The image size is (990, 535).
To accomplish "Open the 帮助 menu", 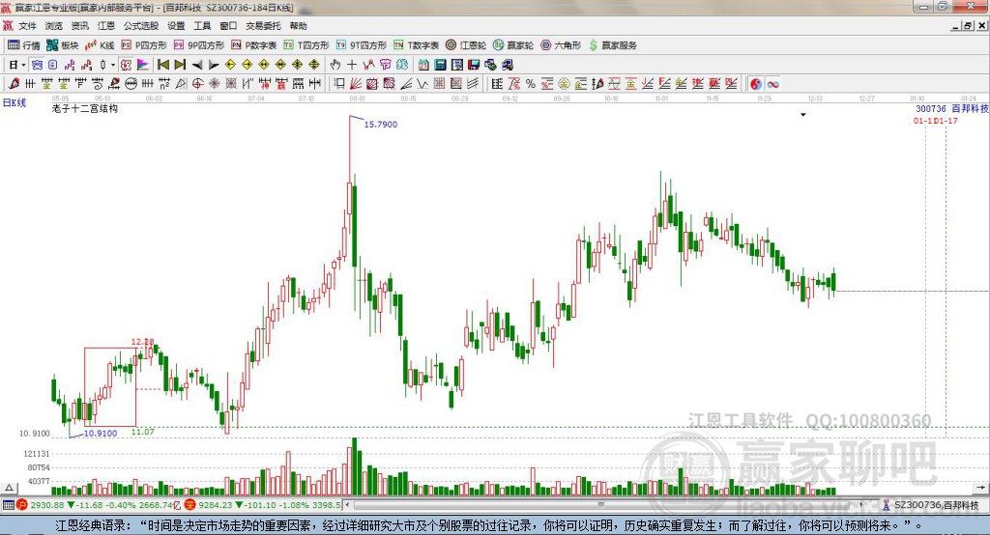I will tap(298, 26).
